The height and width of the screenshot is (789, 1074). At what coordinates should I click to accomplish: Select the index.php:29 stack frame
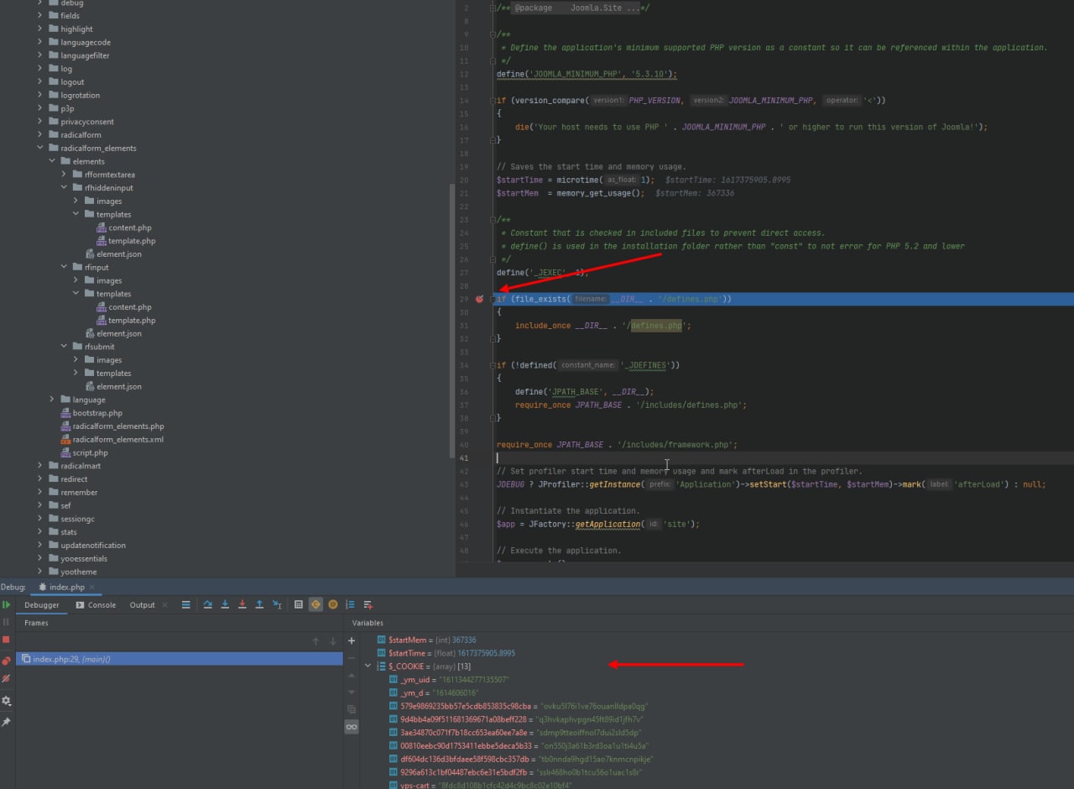tap(71, 659)
